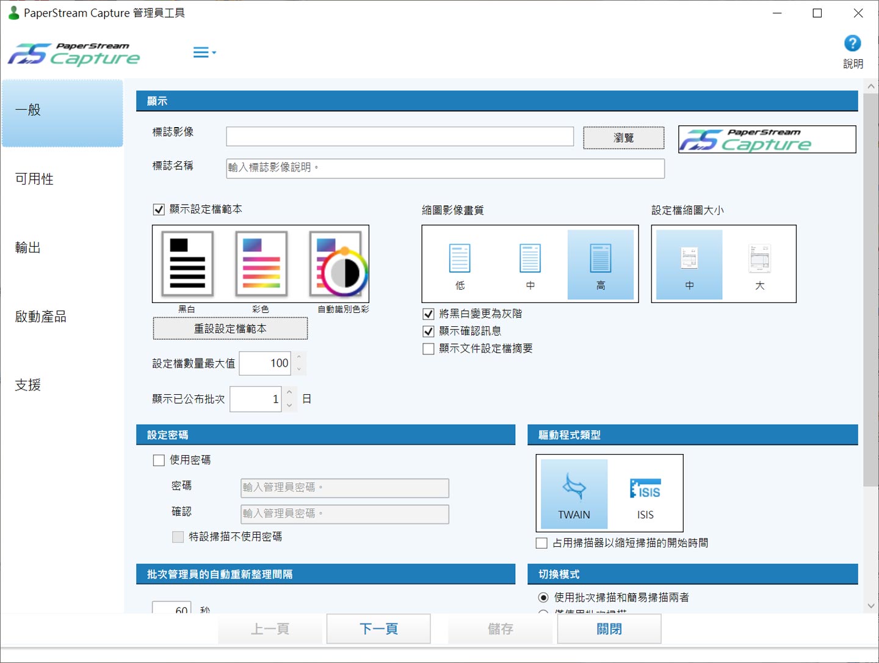
Task: Set profile thumbnail size to 中
Action: point(689,265)
